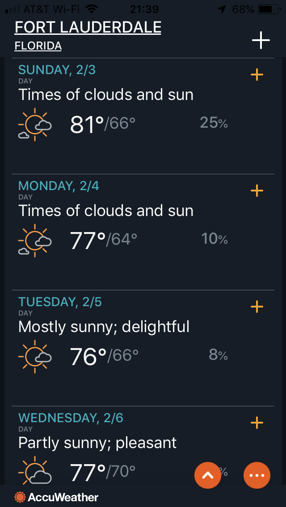Tap Monday's clouds and sun icon

tap(35, 241)
